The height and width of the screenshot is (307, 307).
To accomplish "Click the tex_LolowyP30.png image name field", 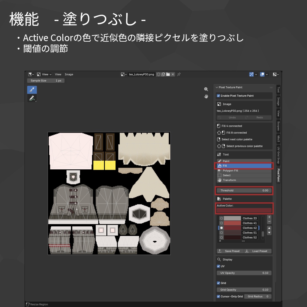I will click(142, 74).
